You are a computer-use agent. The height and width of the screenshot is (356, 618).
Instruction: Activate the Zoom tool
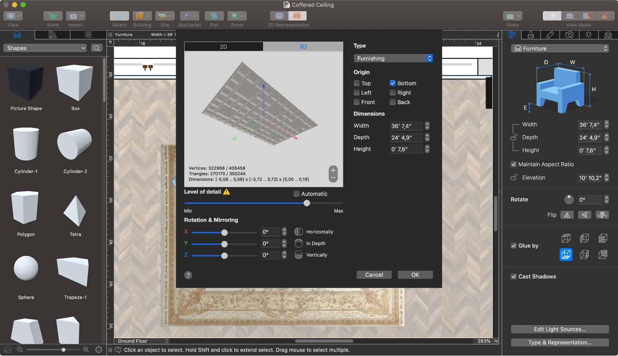[x=235, y=16]
